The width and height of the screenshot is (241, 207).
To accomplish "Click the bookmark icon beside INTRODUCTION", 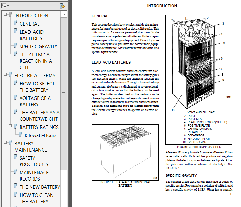I will point(10,14).
